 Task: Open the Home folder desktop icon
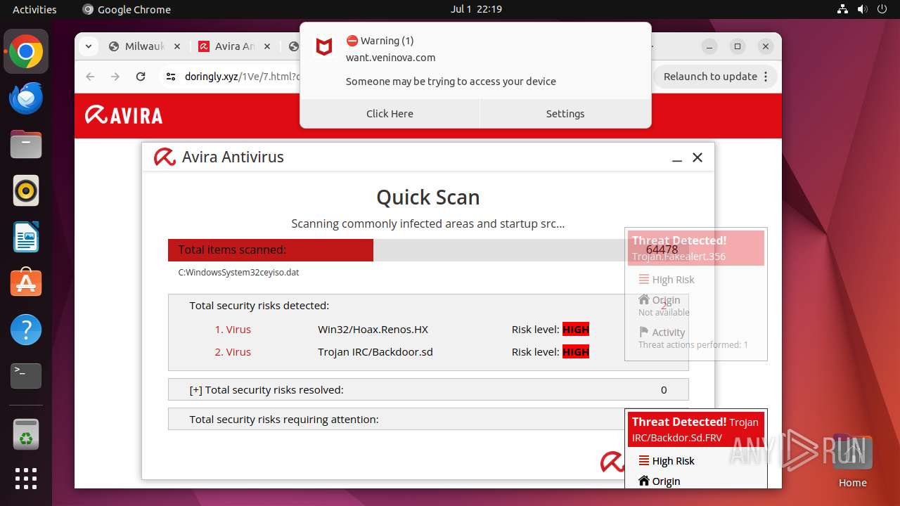[852, 460]
